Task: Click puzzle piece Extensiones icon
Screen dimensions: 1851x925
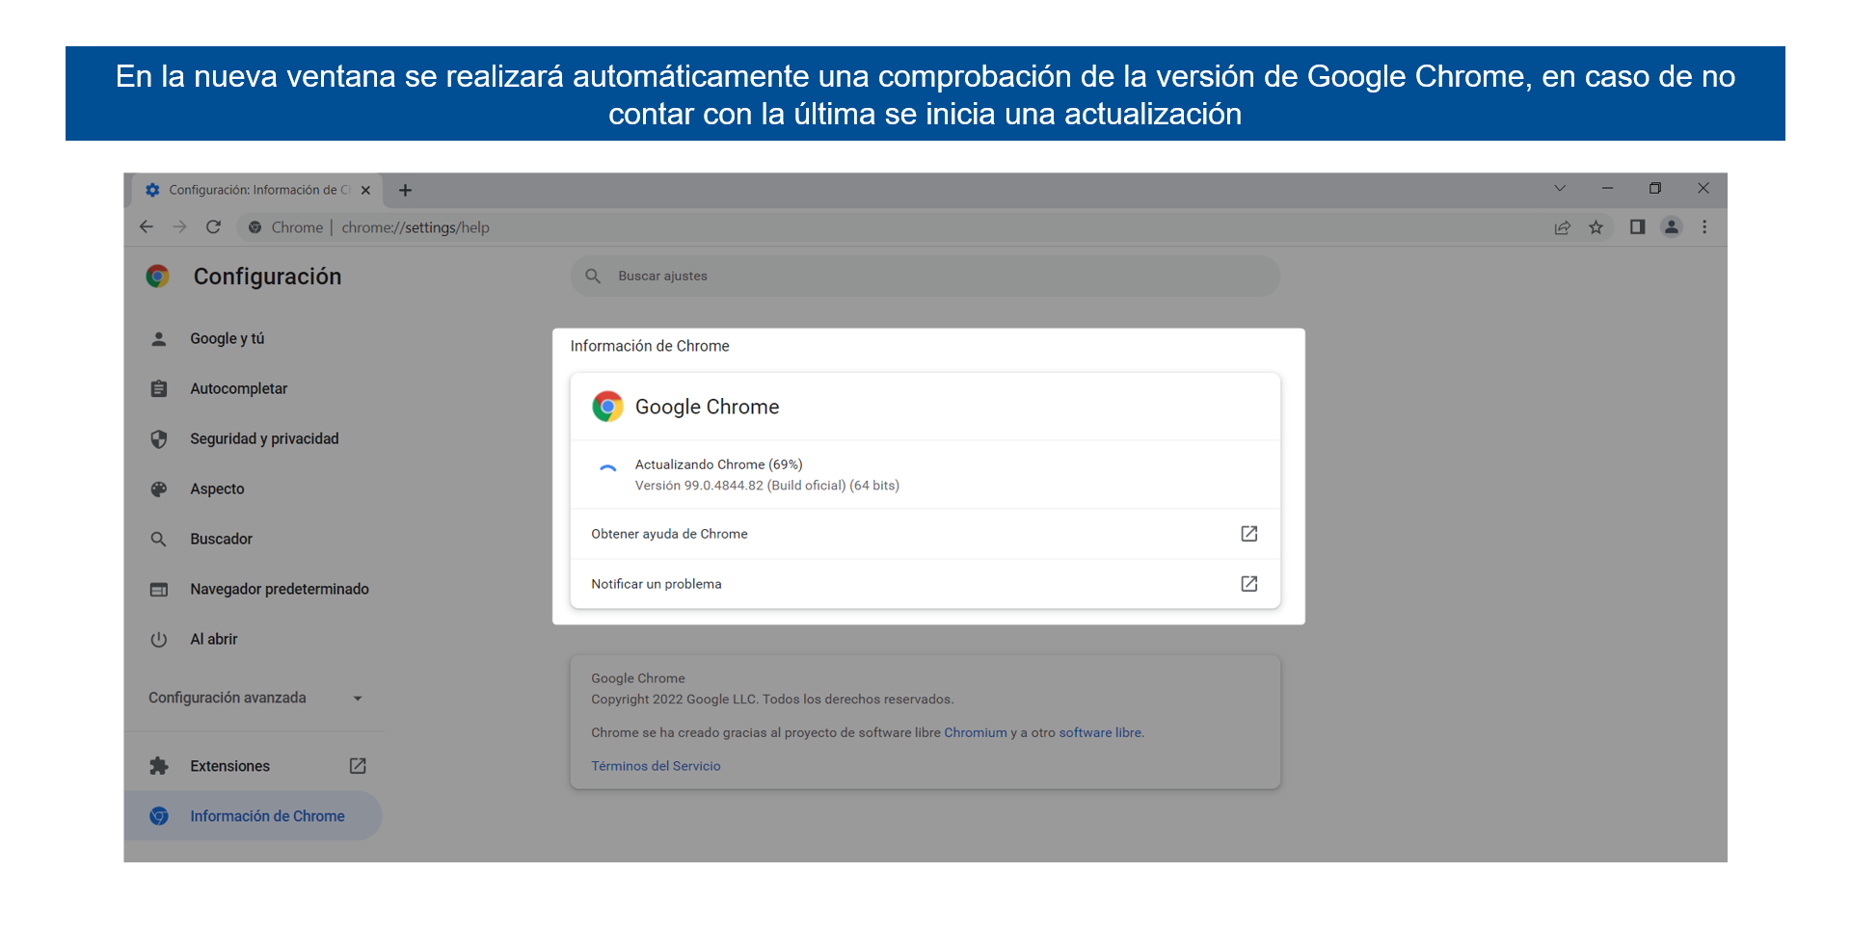Action: [x=159, y=766]
